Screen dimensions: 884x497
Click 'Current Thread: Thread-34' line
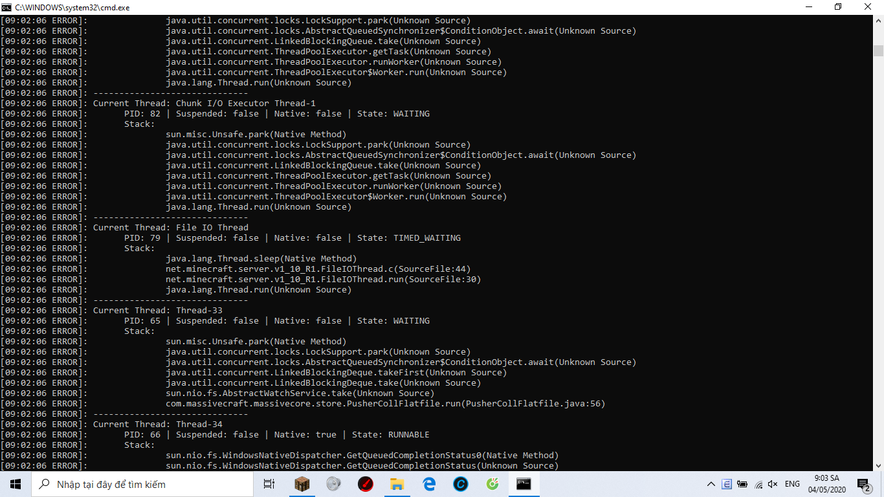click(158, 425)
